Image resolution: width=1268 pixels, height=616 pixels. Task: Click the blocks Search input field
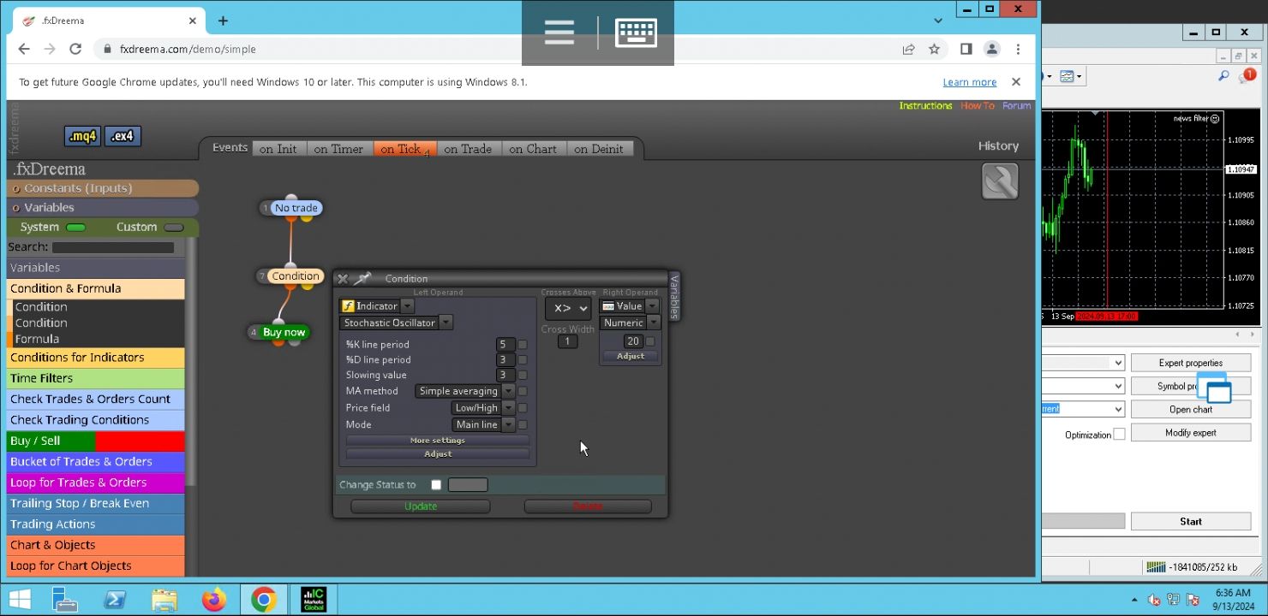113,247
